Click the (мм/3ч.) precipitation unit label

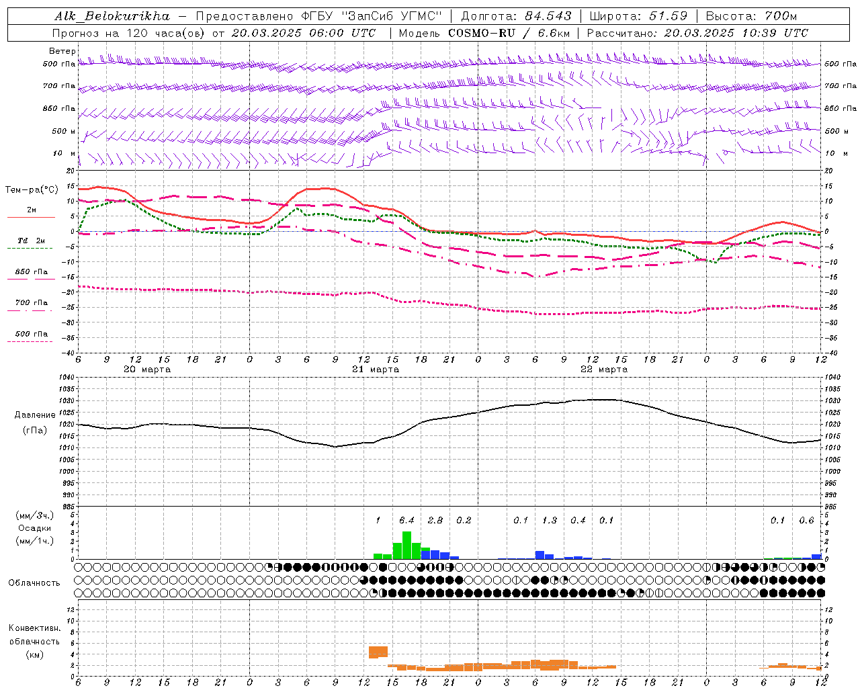(x=35, y=516)
